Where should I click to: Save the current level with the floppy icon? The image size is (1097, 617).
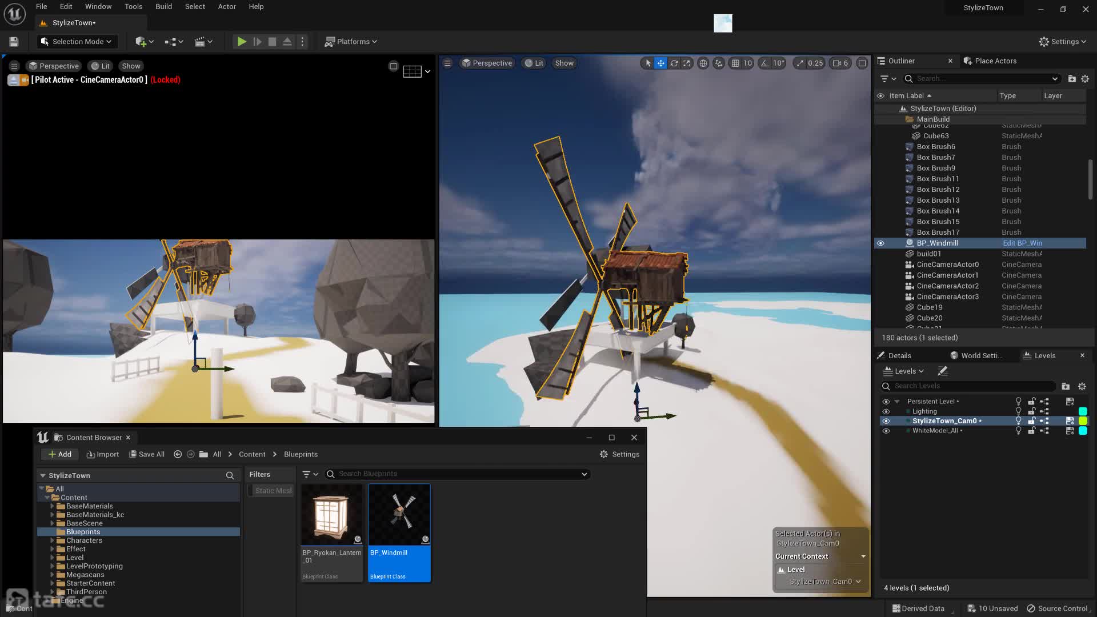point(14,42)
